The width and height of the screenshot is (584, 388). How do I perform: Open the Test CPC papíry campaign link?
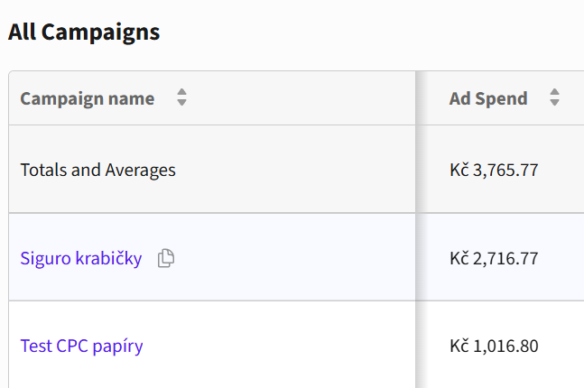pos(81,346)
